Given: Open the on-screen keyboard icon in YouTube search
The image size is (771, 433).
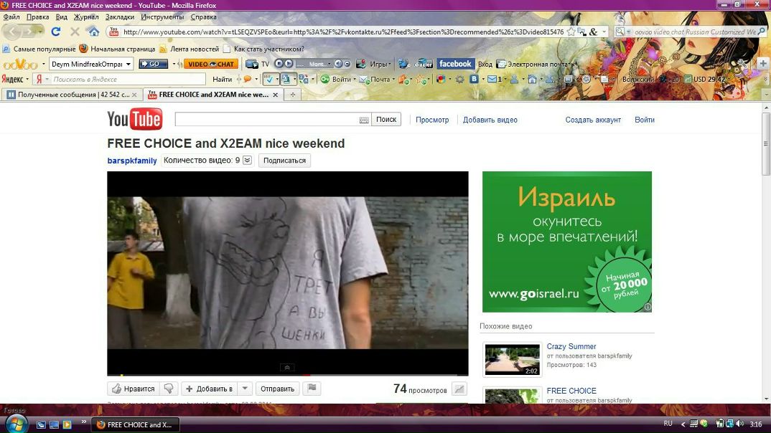Looking at the screenshot, I should click(364, 120).
